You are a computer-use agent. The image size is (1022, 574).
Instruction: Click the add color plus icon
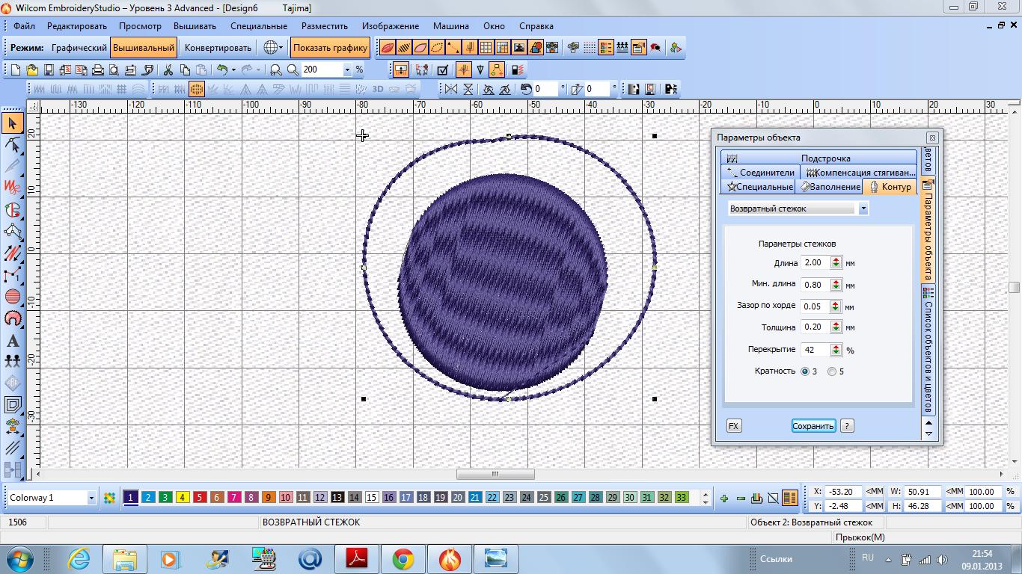click(x=723, y=499)
